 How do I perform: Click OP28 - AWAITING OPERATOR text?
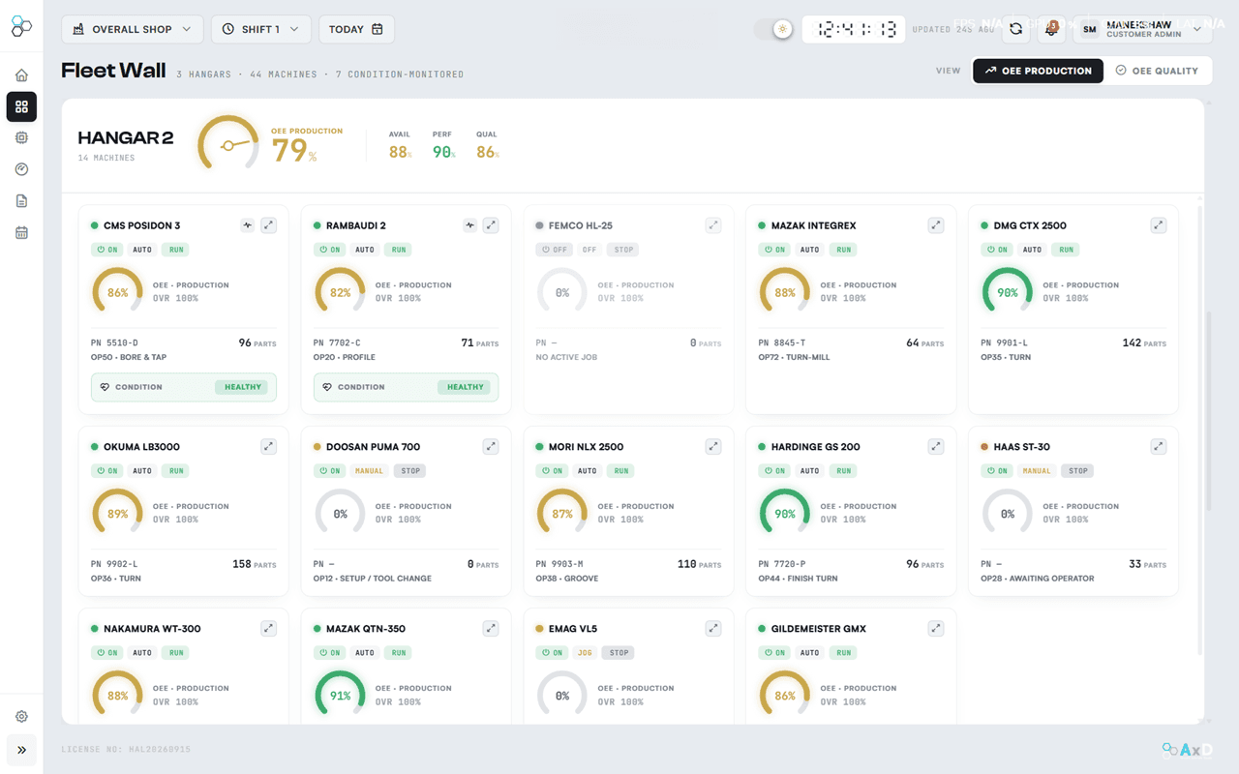point(1038,579)
